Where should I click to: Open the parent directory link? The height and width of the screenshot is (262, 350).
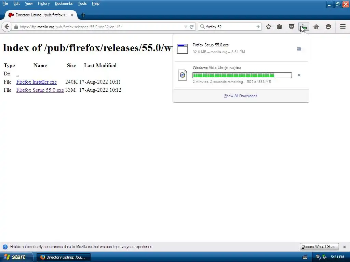[x=18, y=74]
